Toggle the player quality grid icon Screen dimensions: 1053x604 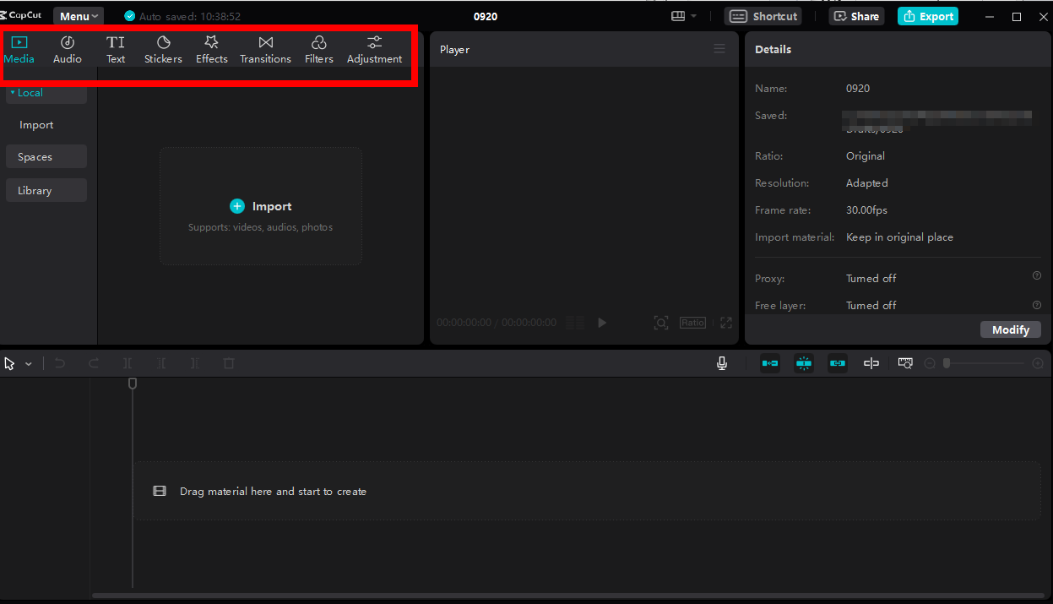575,323
